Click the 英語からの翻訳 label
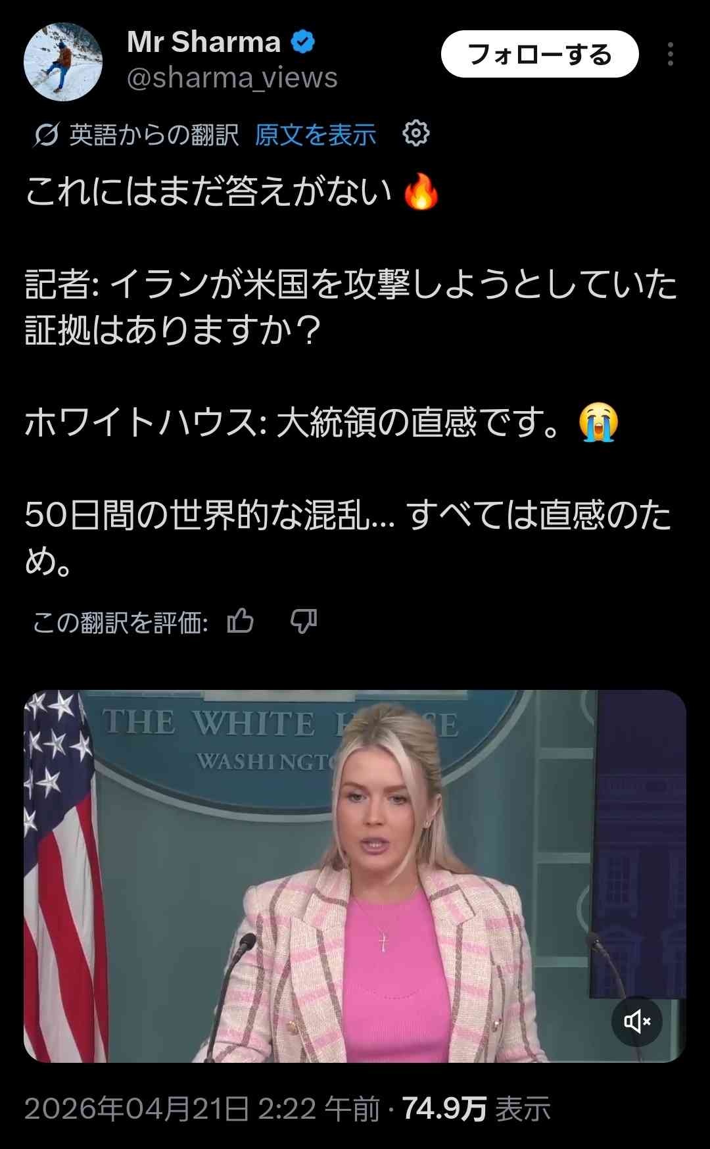710x1149 pixels. (154, 135)
